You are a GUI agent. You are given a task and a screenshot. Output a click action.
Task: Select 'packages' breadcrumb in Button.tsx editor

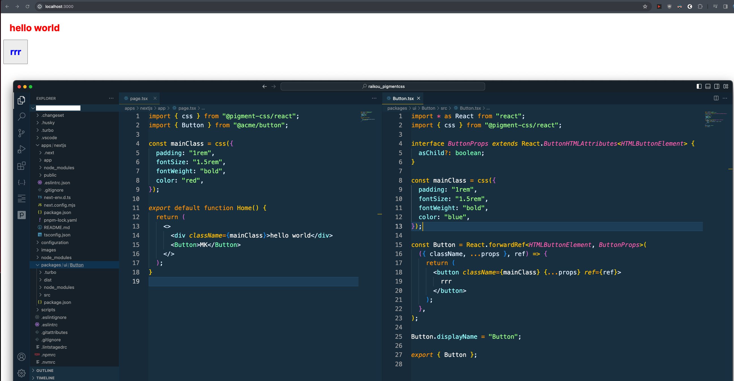click(x=397, y=108)
